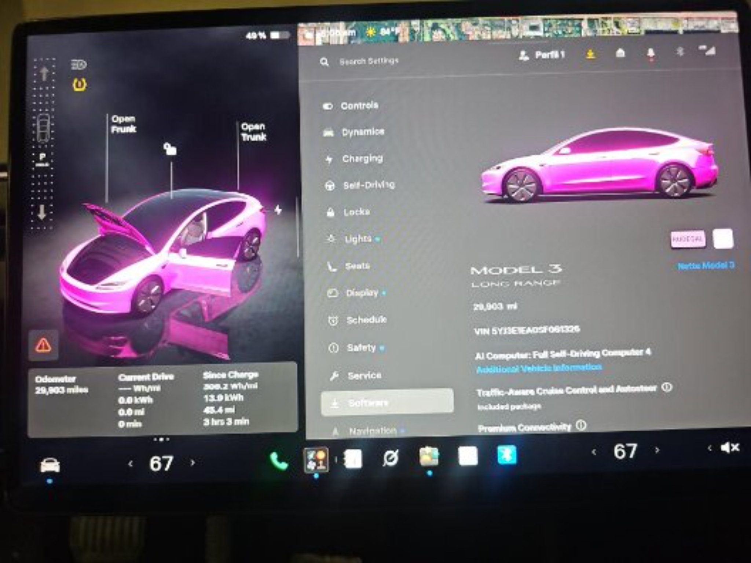This screenshot has width=751, height=563.
Task: Open the green Phone app
Action: pos(279,461)
